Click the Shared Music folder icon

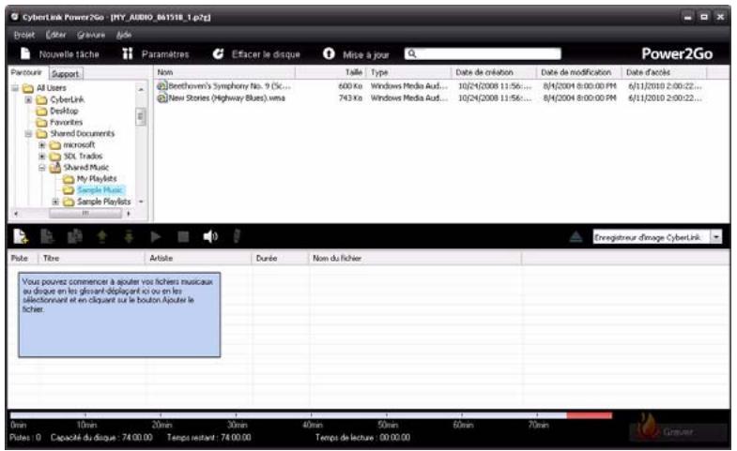coord(55,167)
